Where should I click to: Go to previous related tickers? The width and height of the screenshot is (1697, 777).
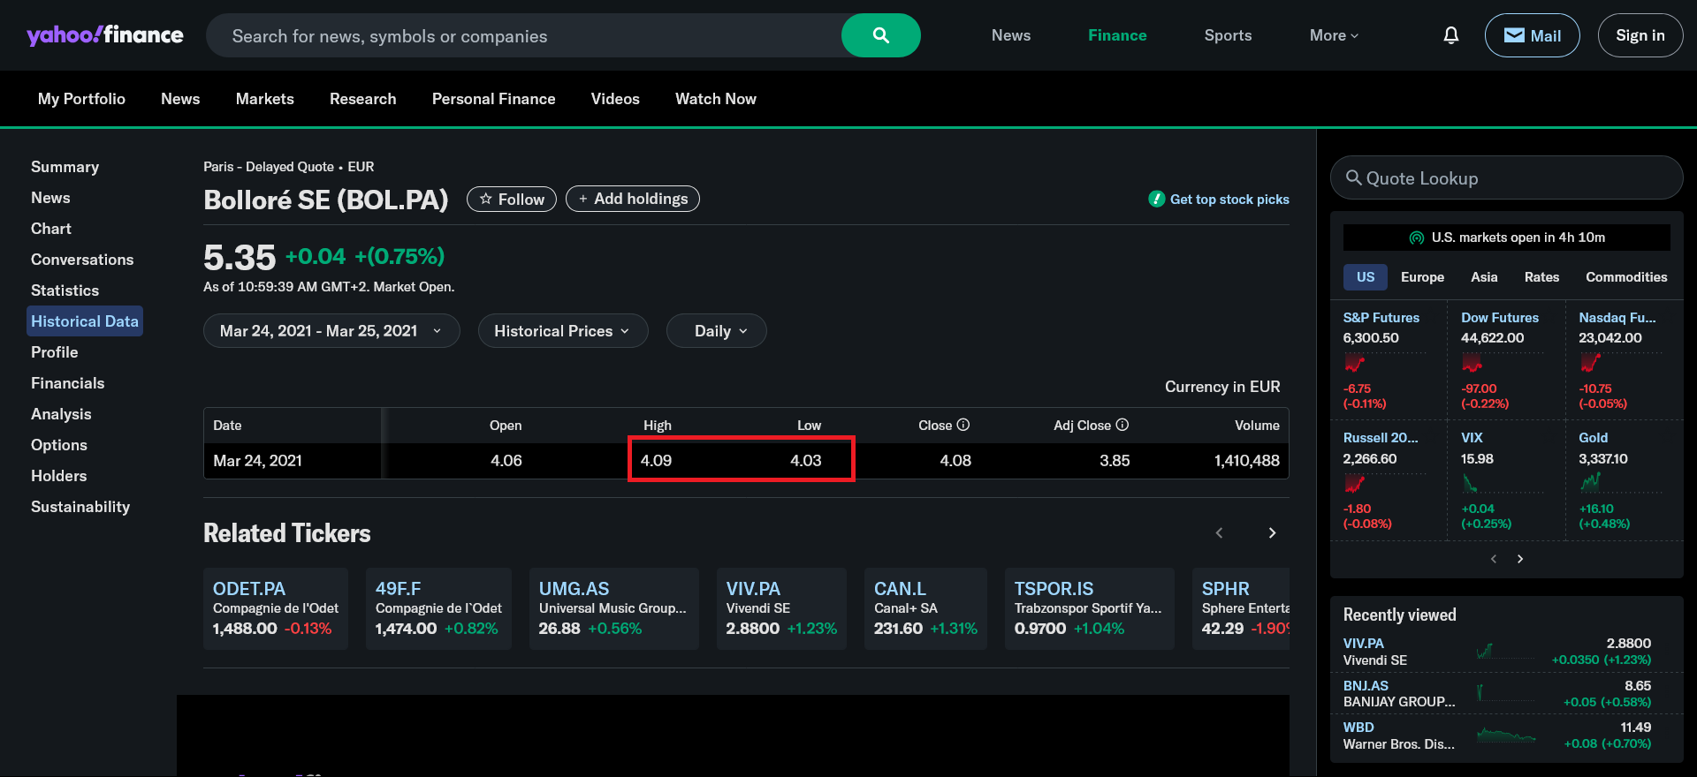[x=1220, y=532]
